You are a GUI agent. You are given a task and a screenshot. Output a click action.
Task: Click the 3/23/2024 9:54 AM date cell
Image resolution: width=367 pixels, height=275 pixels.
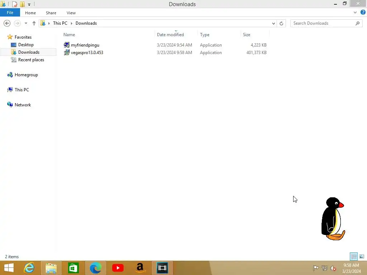tap(175, 45)
